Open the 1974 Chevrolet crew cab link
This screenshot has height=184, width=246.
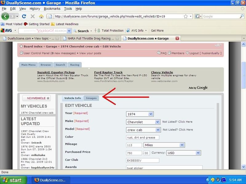click(x=37, y=113)
